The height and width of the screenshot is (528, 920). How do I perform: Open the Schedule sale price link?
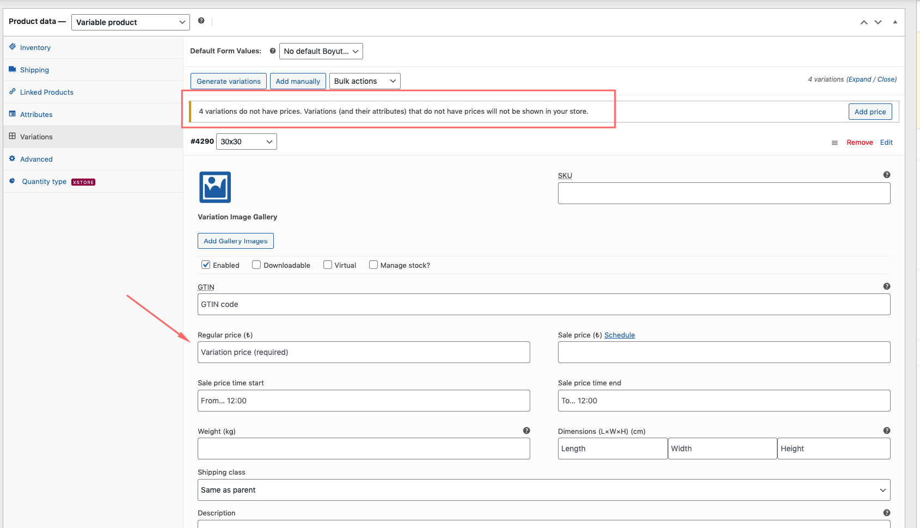coord(620,335)
